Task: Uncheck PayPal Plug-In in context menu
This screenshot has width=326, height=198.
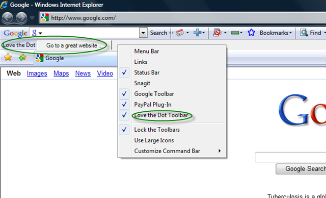Action: [x=172, y=105]
